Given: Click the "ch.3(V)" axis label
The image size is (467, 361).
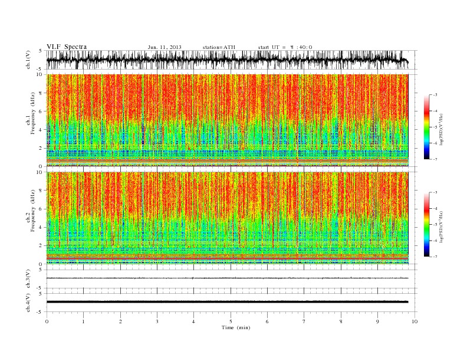Looking at the screenshot, I should 28,279.
